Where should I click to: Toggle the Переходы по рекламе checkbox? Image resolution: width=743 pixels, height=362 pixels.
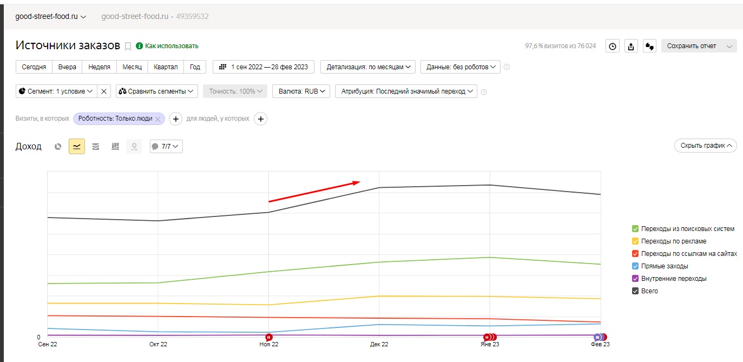635,241
